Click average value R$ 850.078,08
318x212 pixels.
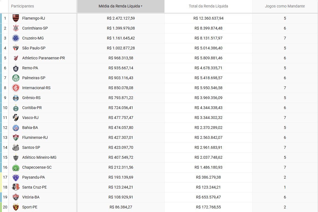(121, 88)
